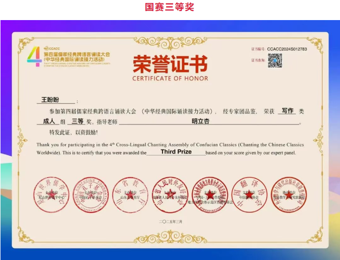Image resolution: width=340 pixels, height=260 pixels.
Task: Click certificate number CCACC2024S012783
Action: click(x=287, y=49)
